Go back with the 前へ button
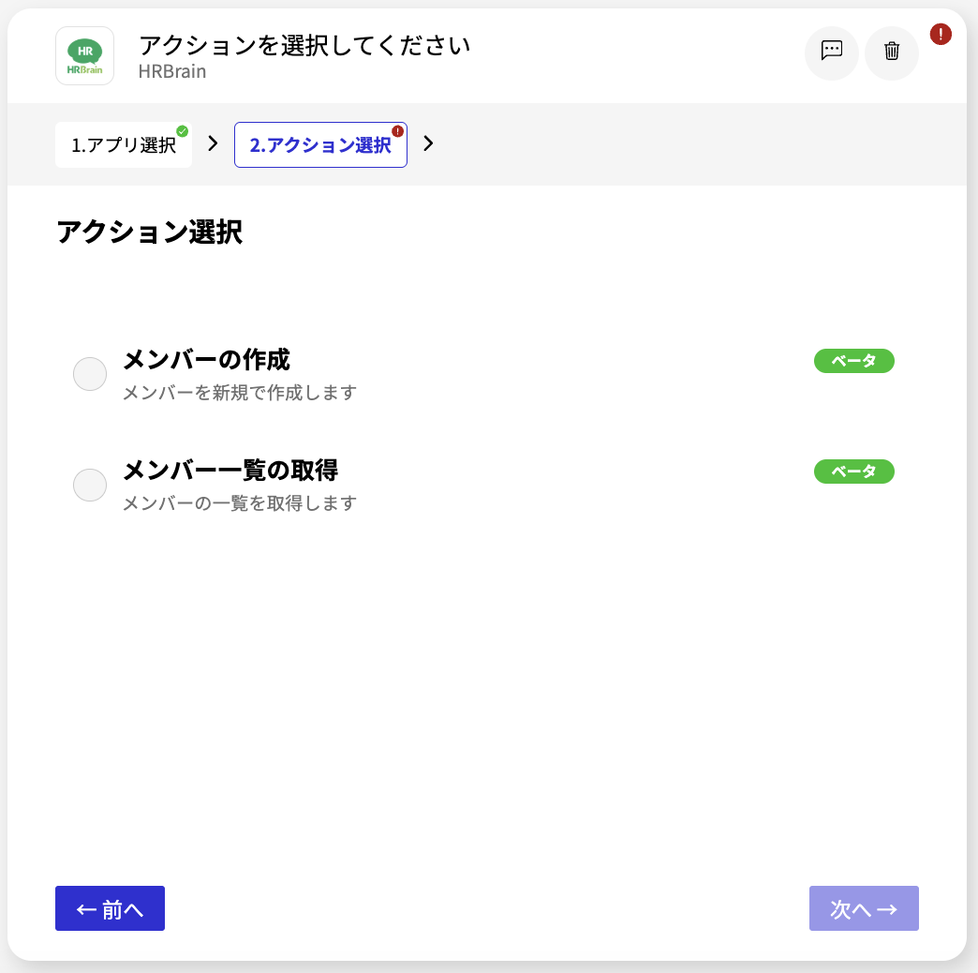This screenshot has height=973, width=978. point(110,907)
